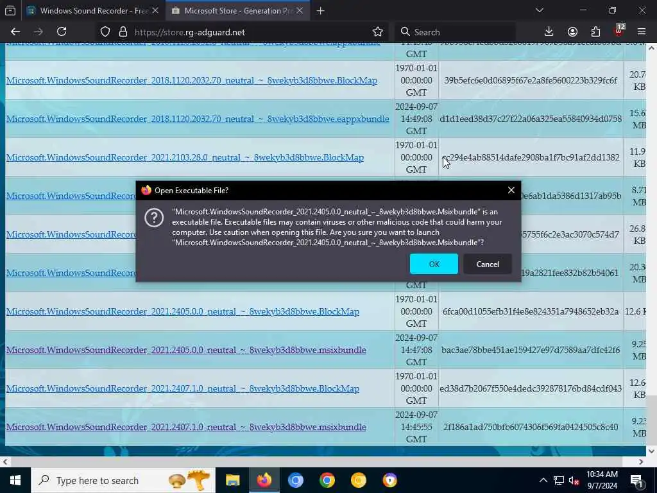Select hash text ed38d7b2067f550e4dedc392878176bd84cdf043

(x=531, y=388)
